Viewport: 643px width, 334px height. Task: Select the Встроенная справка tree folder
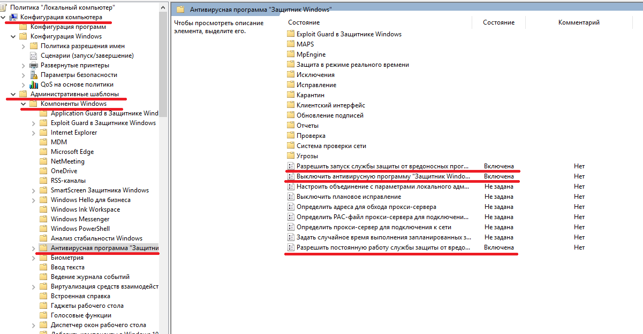(80, 296)
